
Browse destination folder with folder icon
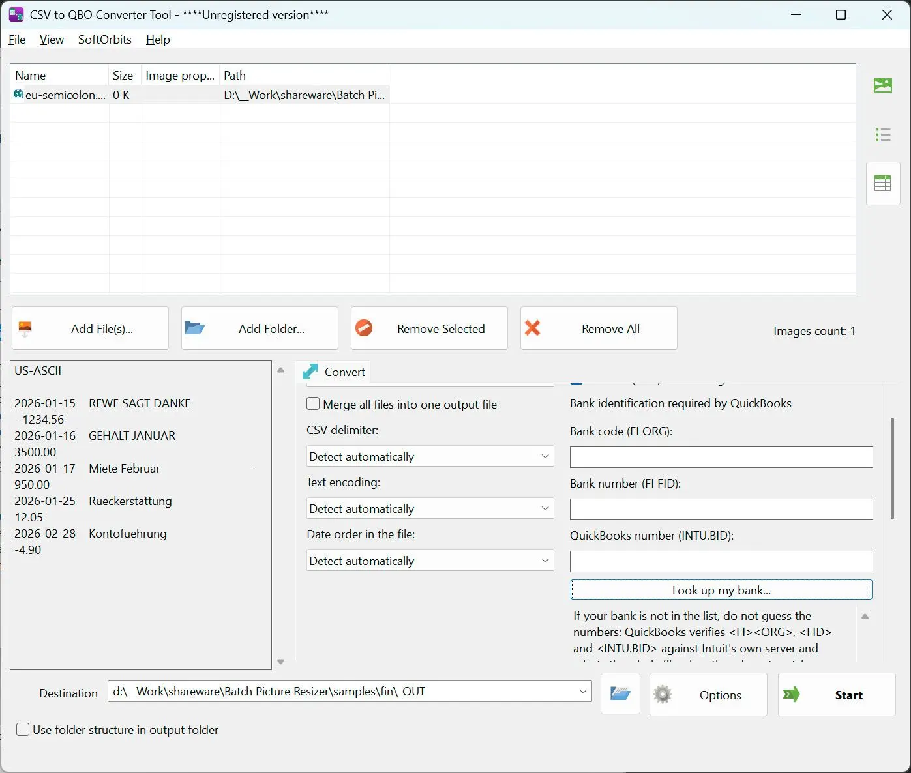[620, 693]
